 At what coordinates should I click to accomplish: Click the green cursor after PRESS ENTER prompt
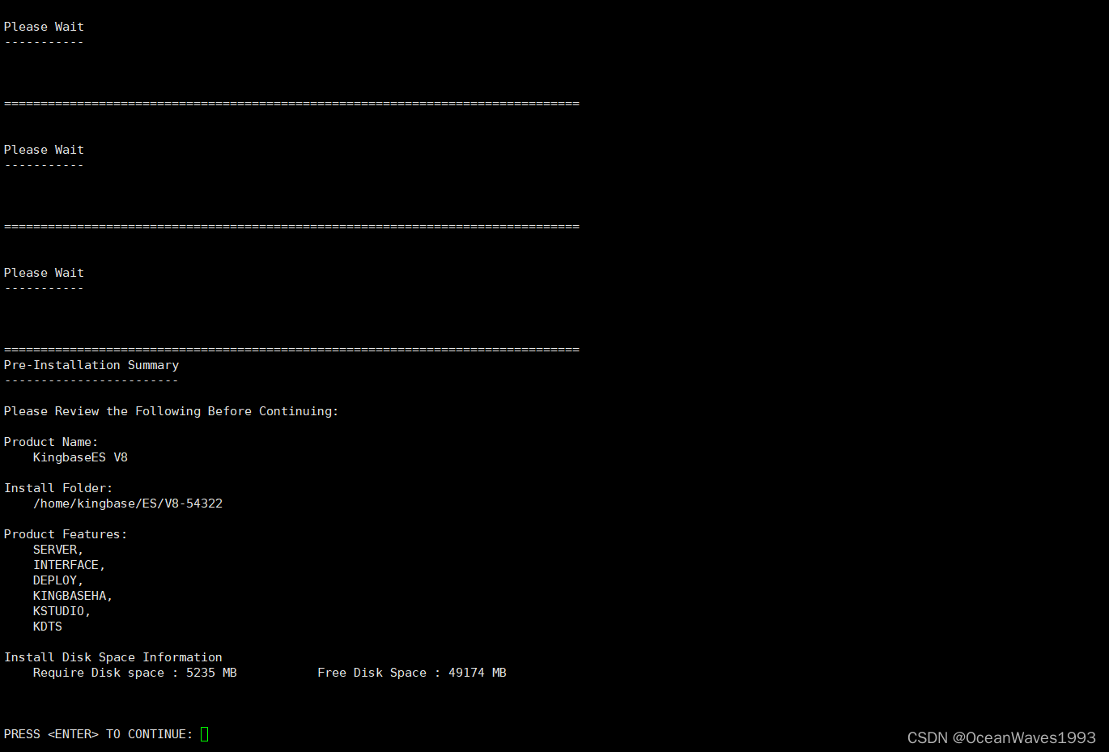tap(205, 734)
